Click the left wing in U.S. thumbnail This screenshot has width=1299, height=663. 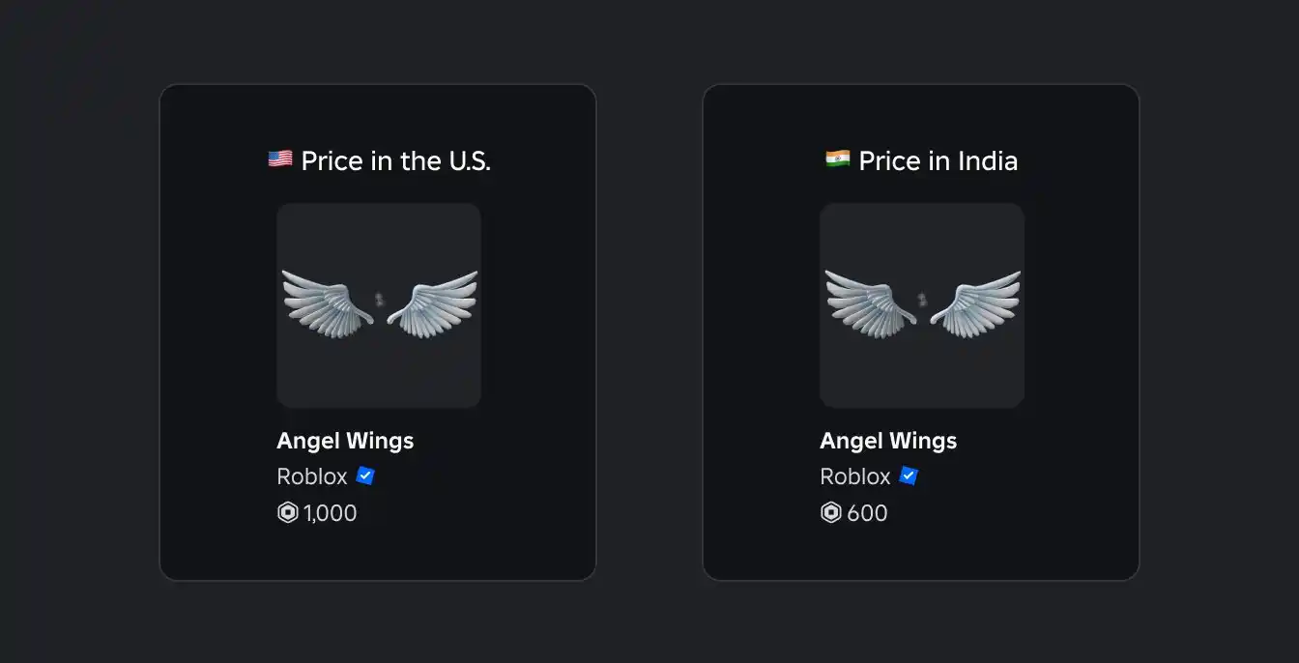pos(327,303)
